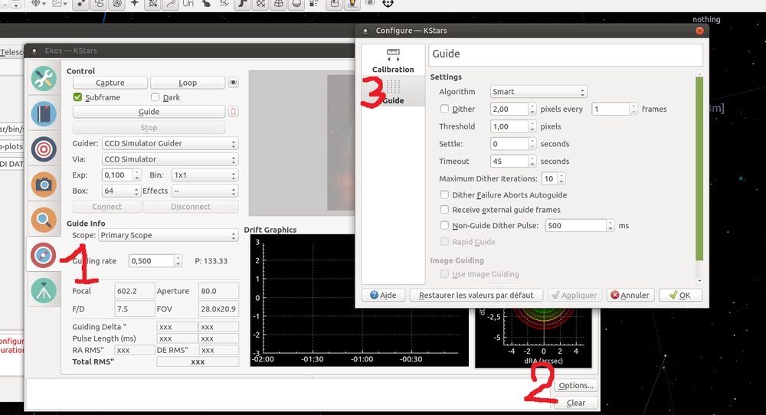Open the Scope dropdown (Primary Scope)
Screen dimensions: 766x415
point(169,235)
